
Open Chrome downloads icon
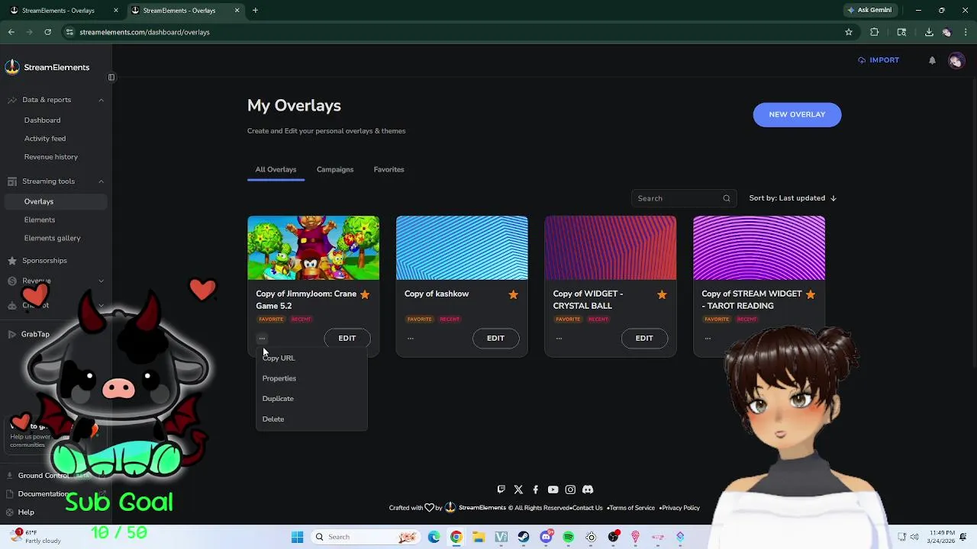929,32
